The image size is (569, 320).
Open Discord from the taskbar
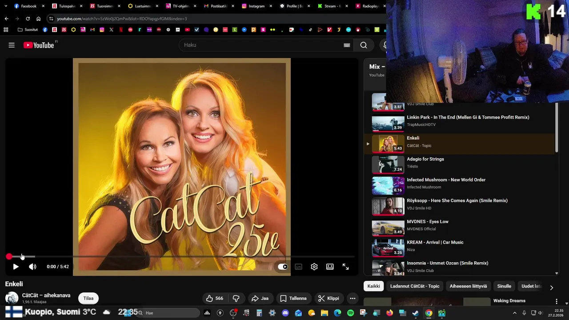coord(285,313)
